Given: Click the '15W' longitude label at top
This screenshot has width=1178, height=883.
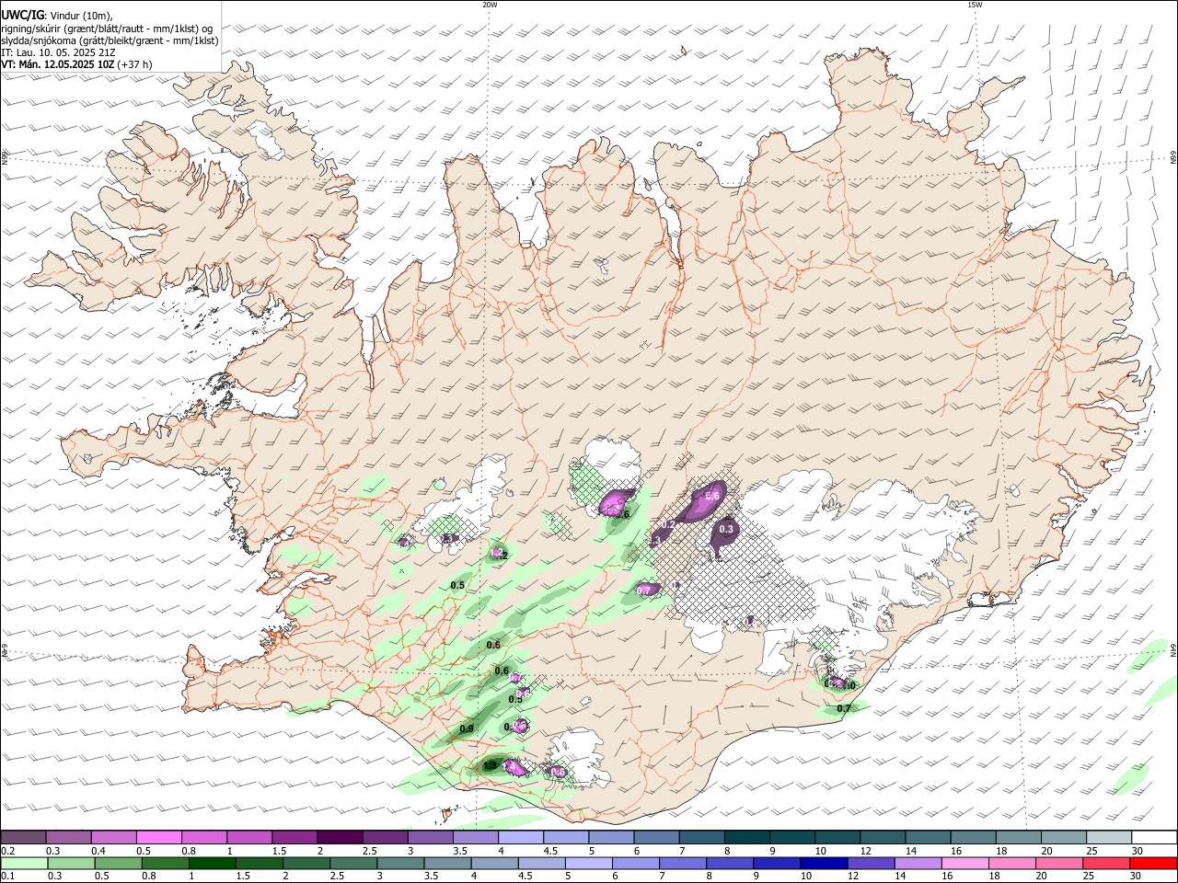Looking at the screenshot, I should 975,5.
